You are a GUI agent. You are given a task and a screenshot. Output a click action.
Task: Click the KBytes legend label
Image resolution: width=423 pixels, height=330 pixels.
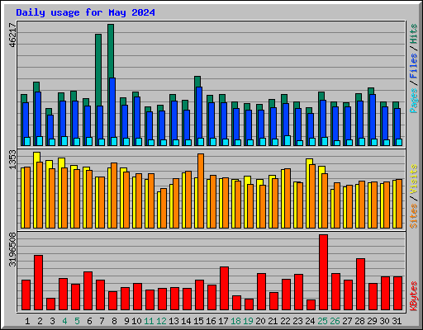click(x=413, y=296)
